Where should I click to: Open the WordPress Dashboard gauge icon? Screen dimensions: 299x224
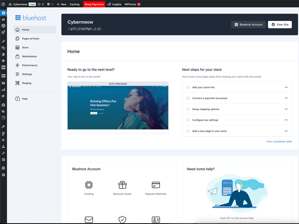(x=4, y=20)
